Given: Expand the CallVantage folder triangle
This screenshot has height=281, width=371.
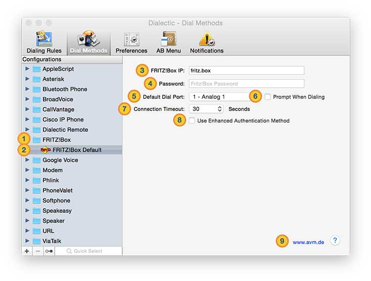Looking at the screenshot, I should pyautogui.click(x=27, y=109).
